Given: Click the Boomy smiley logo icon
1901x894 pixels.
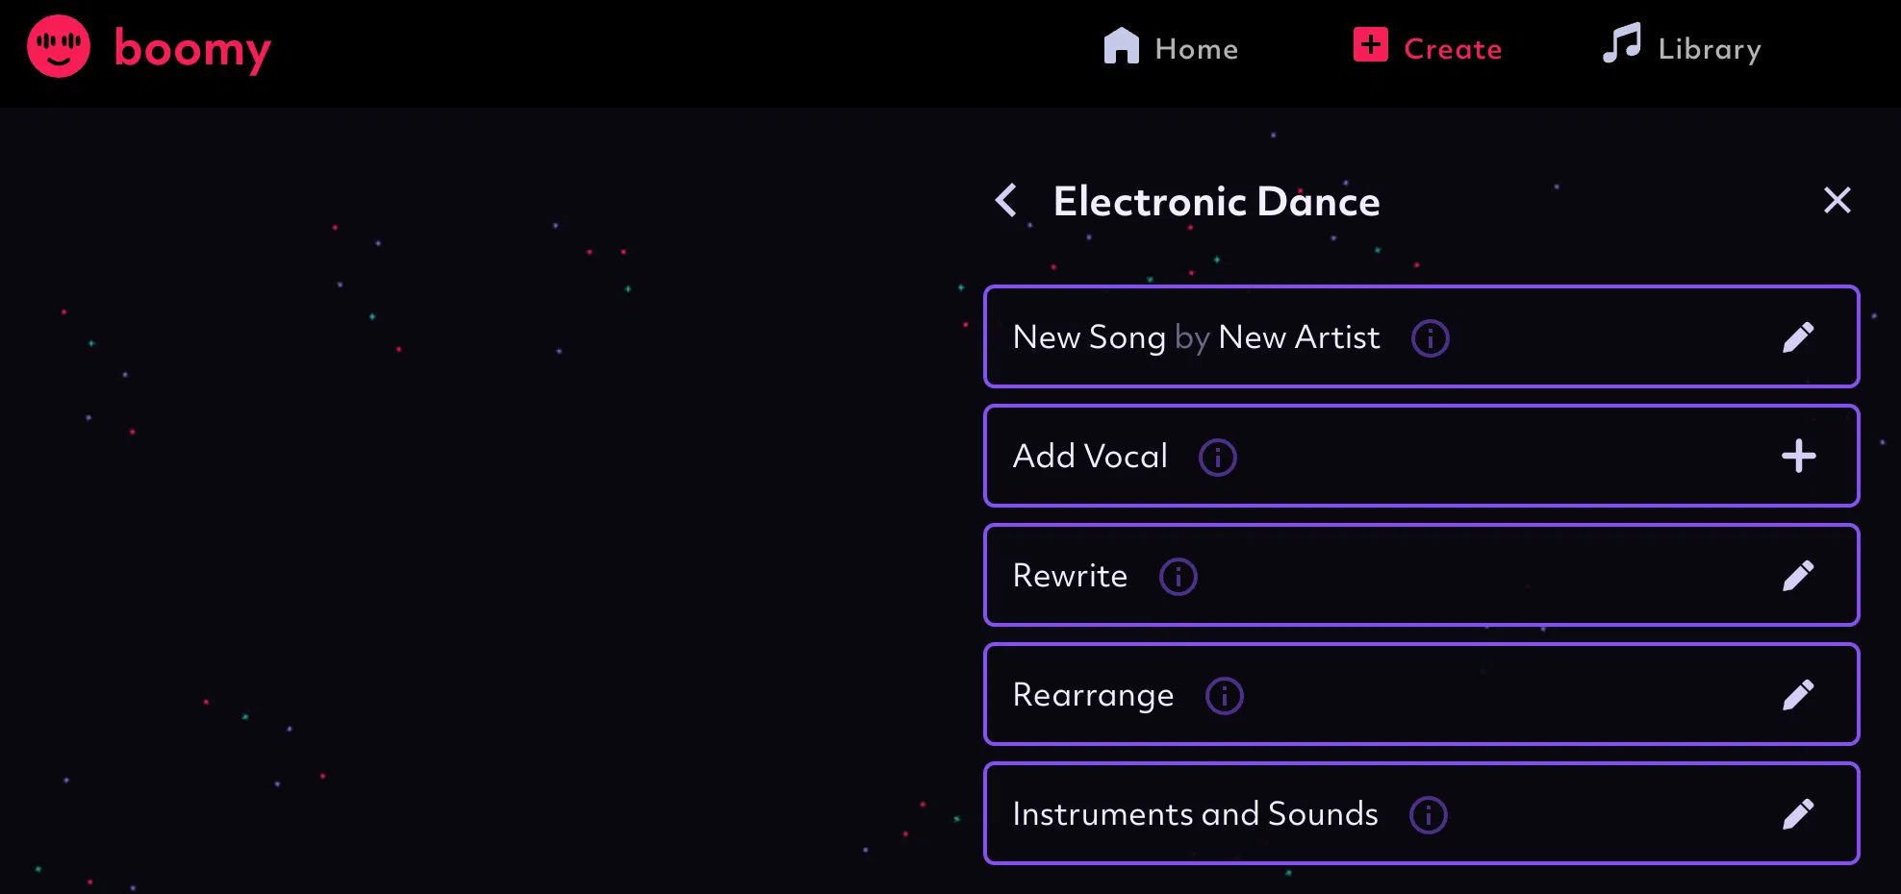Looking at the screenshot, I should (x=59, y=45).
